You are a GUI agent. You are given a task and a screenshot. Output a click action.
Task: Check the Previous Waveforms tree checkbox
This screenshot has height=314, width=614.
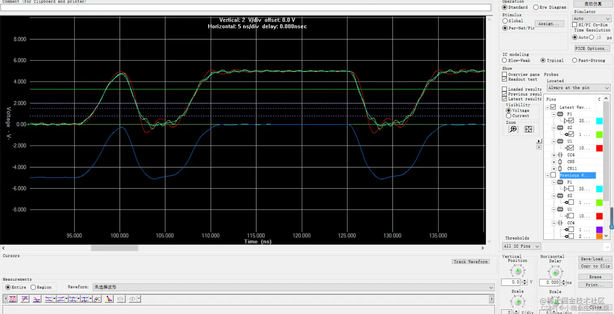(553, 175)
